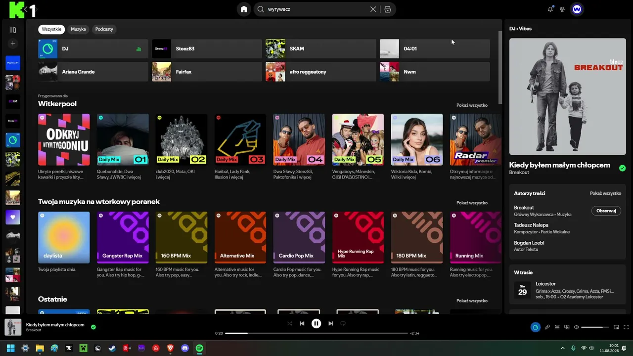Open the Odkryj w tym tygodniu cover
The width and height of the screenshot is (633, 356).
(x=64, y=139)
